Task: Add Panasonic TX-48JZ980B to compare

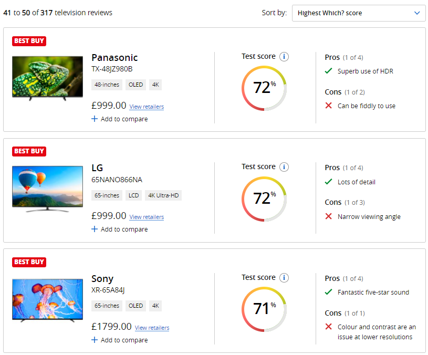Action: [120, 119]
